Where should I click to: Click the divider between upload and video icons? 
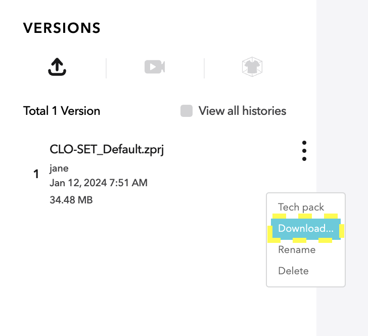point(106,68)
